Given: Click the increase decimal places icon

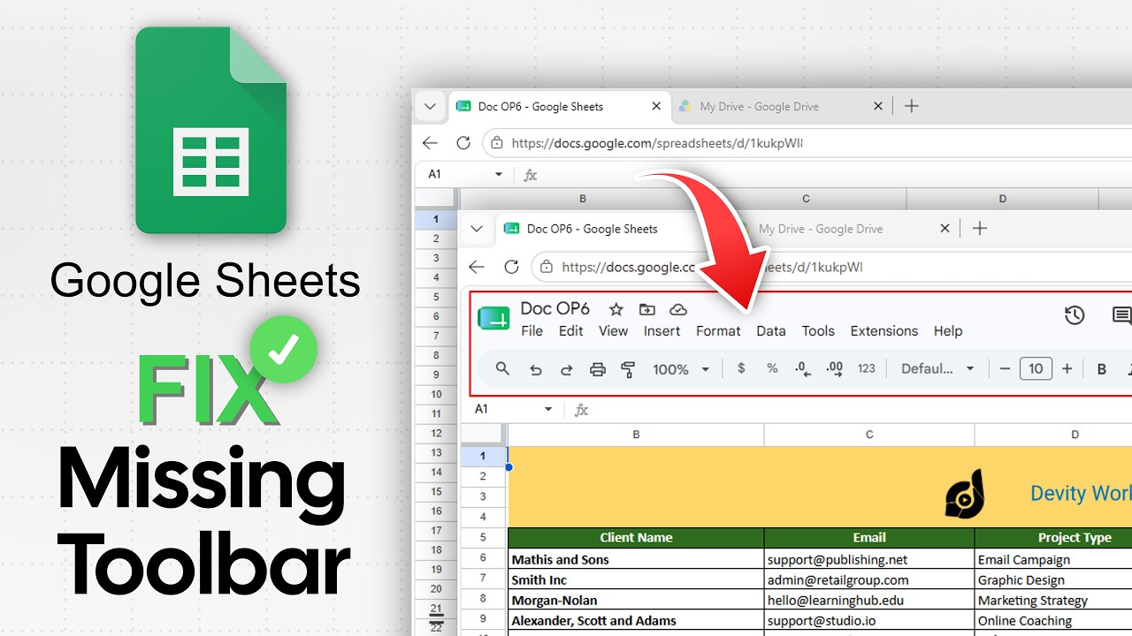Looking at the screenshot, I should [x=834, y=369].
